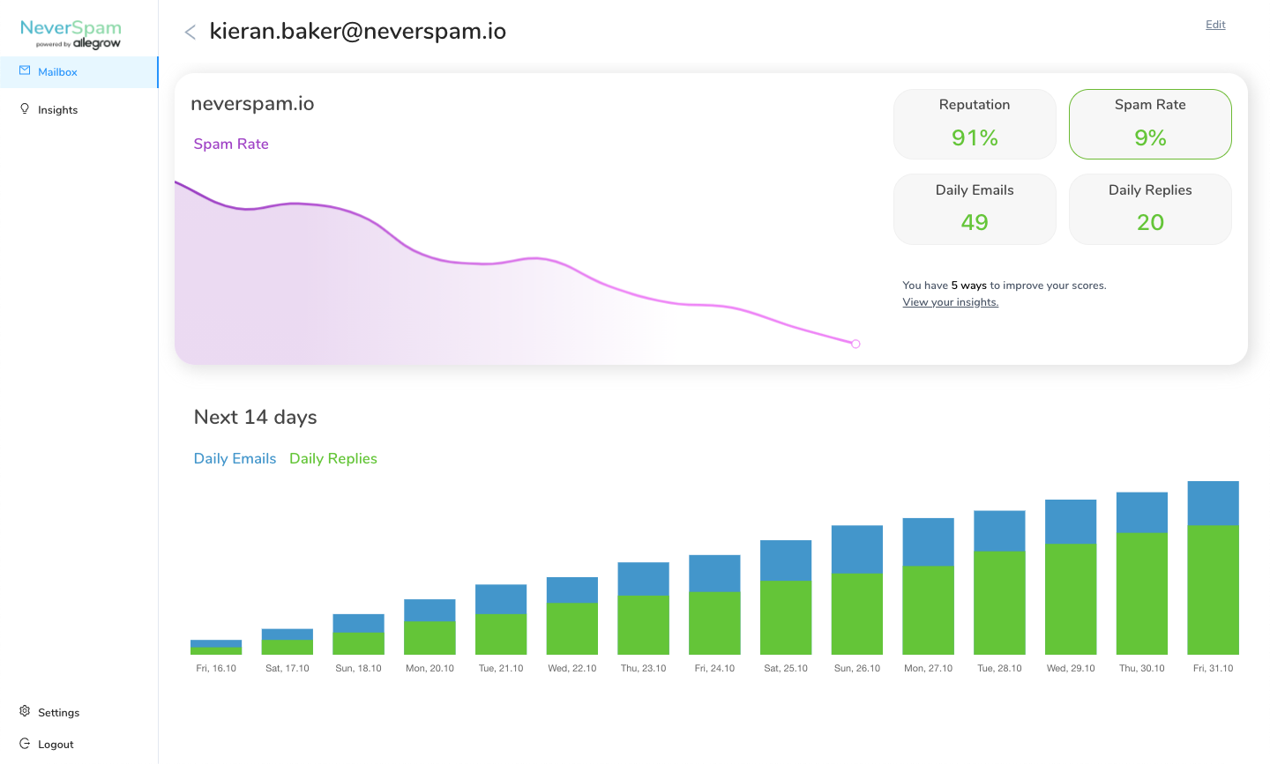Select the Reputation metric card

975,124
